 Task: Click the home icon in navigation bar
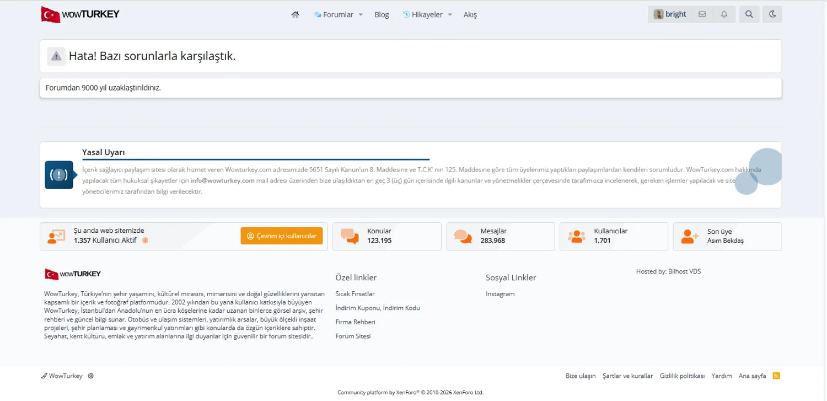pos(295,15)
